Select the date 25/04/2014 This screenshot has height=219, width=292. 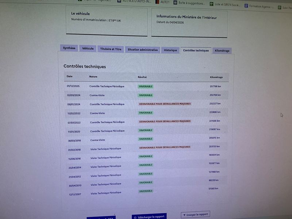tap(75, 168)
